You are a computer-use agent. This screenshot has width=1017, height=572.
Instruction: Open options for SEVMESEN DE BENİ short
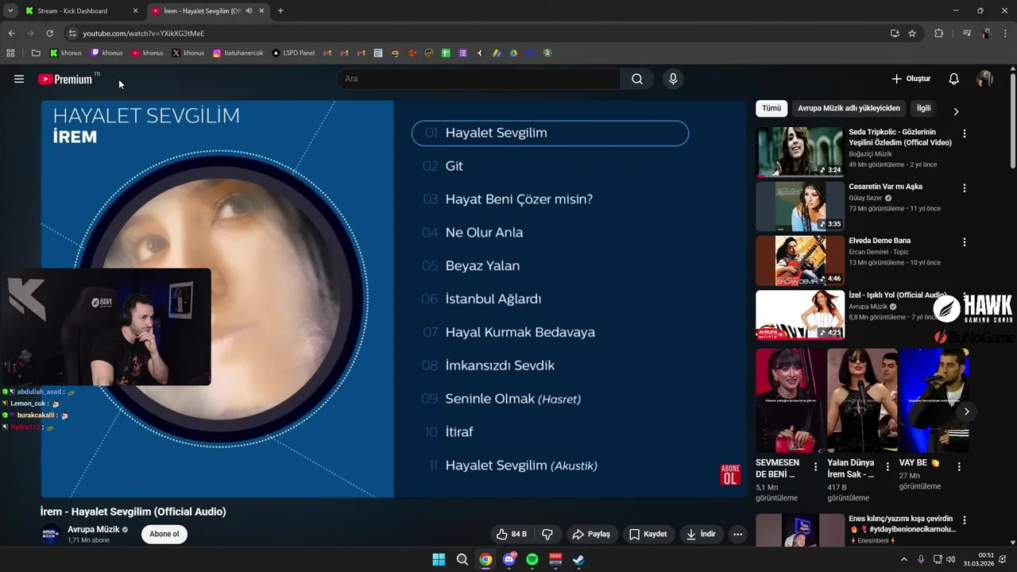coord(815,467)
